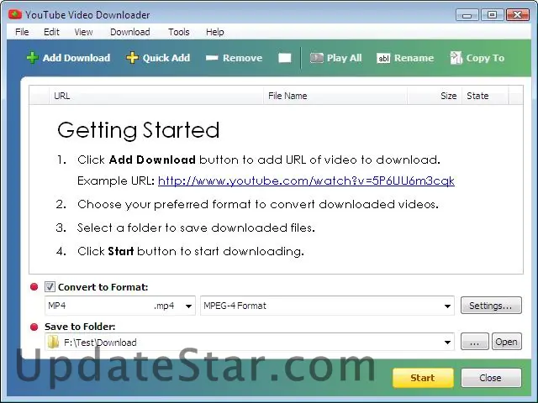Open the Download menu
The width and height of the screenshot is (538, 403).
tap(130, 32)
